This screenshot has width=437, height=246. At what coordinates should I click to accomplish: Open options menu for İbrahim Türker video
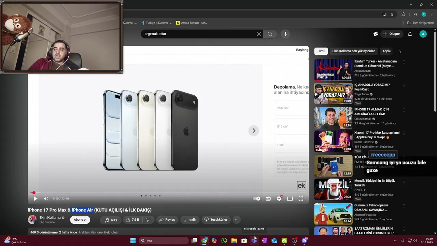(x=404, y=62)
